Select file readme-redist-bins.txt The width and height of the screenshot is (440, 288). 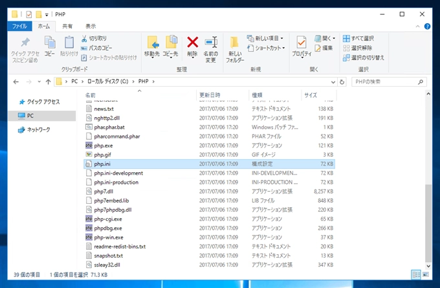[x=209, y=247]
